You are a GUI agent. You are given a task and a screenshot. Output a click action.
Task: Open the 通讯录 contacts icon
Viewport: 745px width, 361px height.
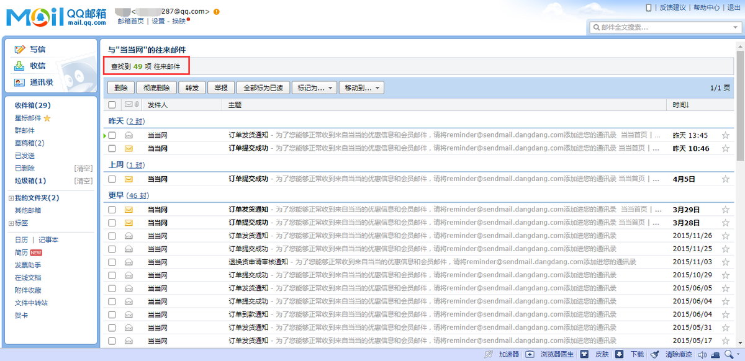pos(20,82)
